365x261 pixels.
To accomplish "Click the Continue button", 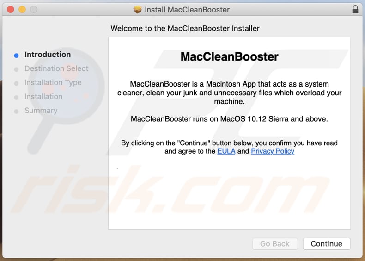I will click(x=327, y=244).
